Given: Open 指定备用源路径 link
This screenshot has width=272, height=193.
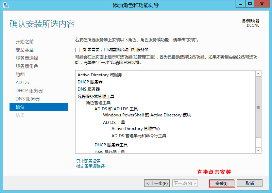Looking at the screenshot, I should (90, 166).
